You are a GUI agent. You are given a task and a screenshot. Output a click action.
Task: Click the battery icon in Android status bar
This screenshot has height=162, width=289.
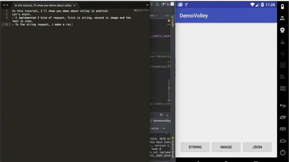pyautogui.click(x=262, y=5)
